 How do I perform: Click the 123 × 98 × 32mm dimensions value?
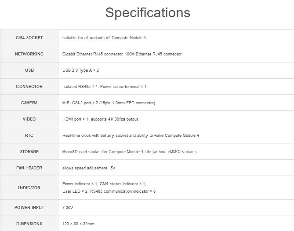pyautogui.click(x=78, y=224)
